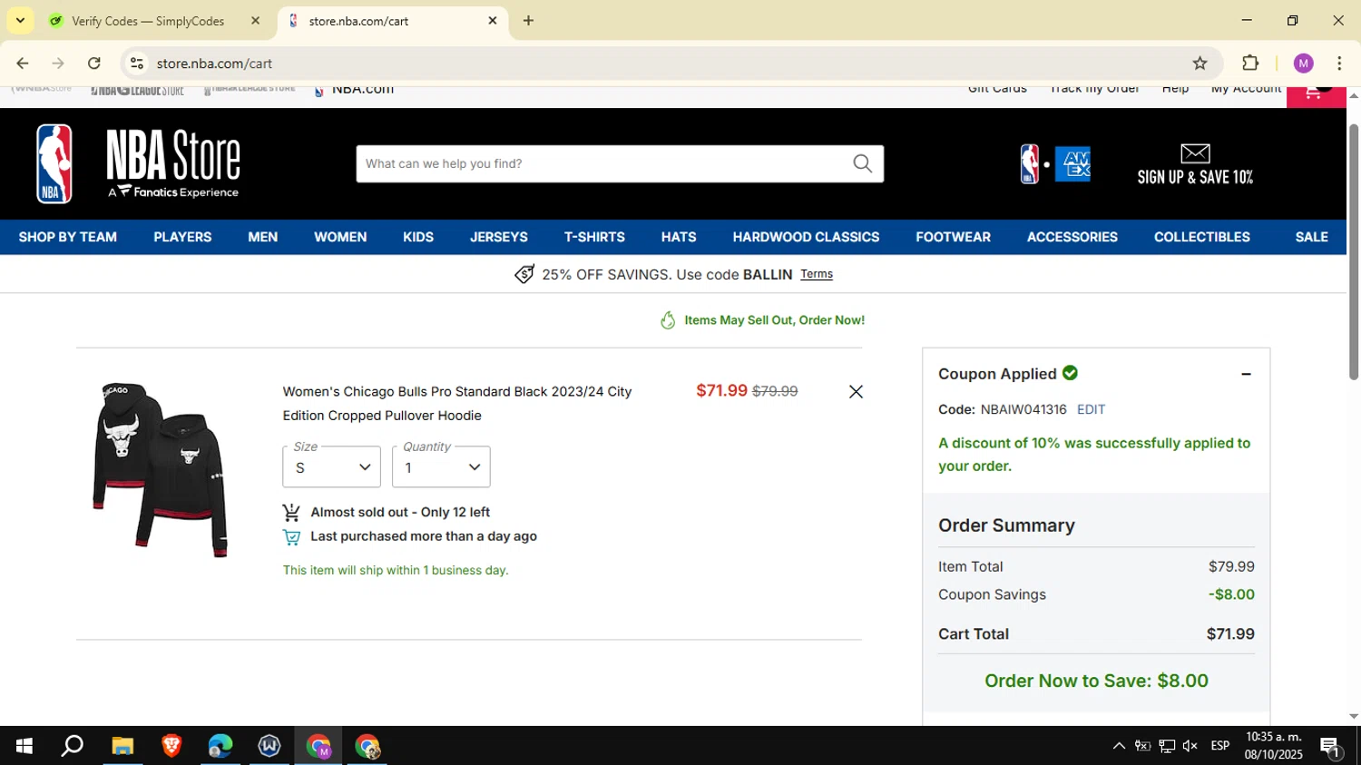Click the coupon code NBAIW041316 text
1361x765 pixels.
click(x=1023, y=409)
